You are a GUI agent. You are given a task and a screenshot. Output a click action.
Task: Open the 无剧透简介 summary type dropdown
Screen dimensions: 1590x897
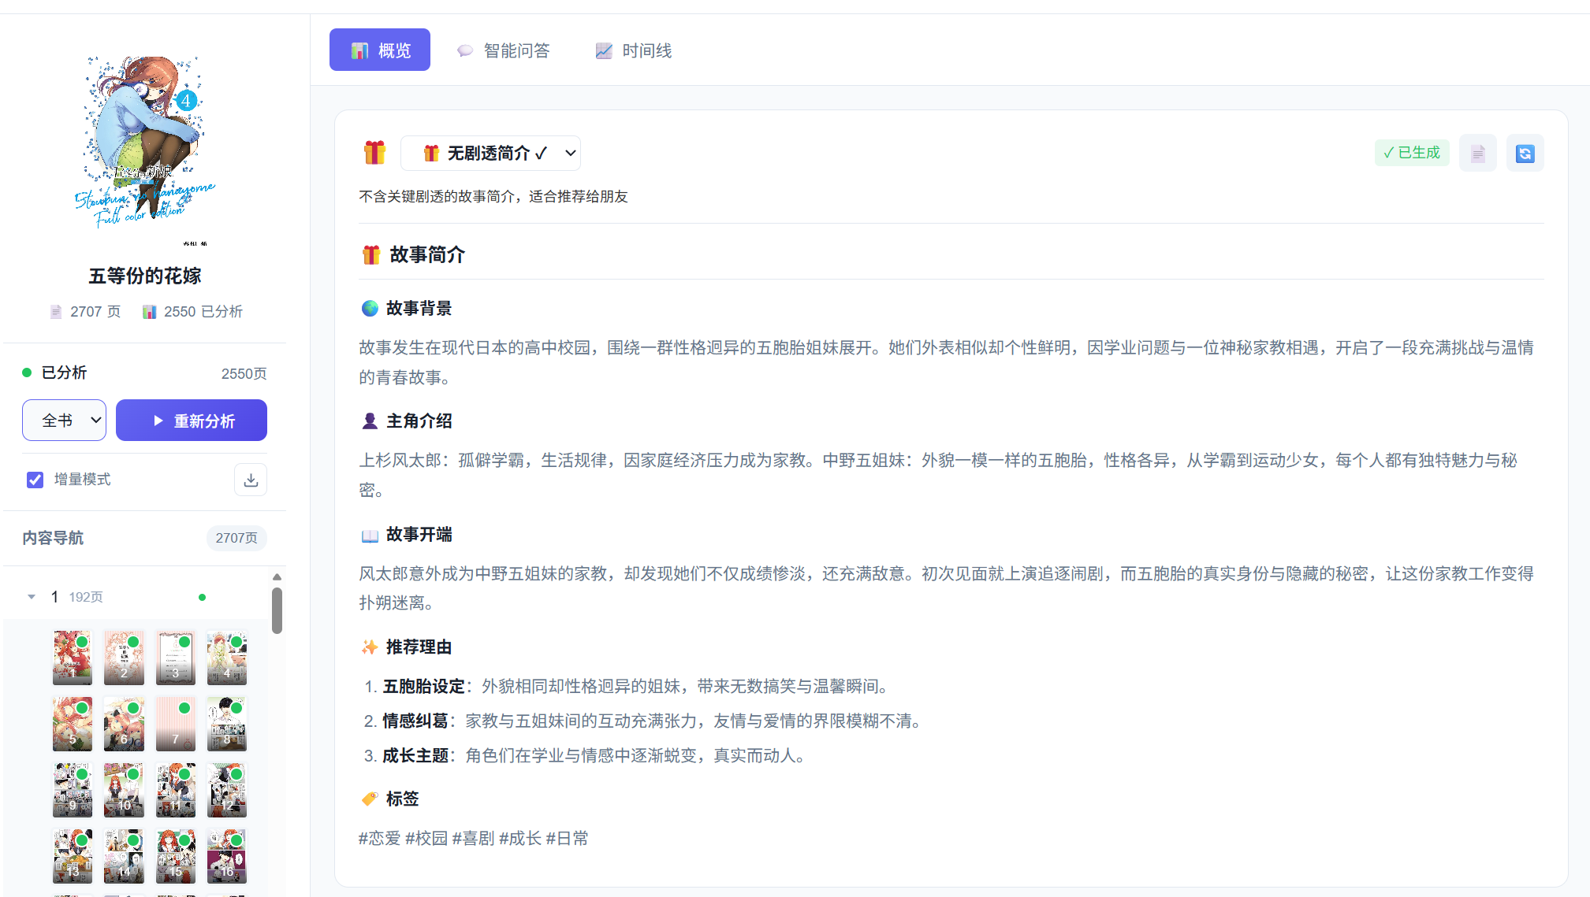[490, 153]
